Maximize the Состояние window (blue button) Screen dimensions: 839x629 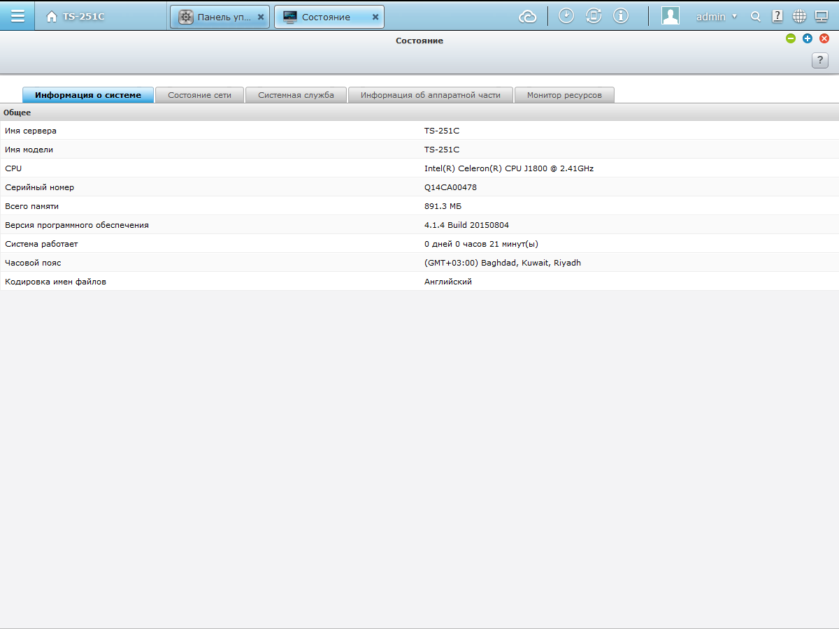[x=808, y=38]
